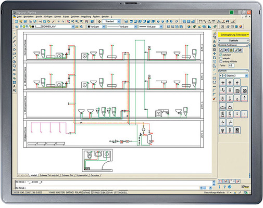Click the previous-objects arrow beside 'Objekte 2'
The width and height of the screenshot is (263, 208).
[221, 76]
